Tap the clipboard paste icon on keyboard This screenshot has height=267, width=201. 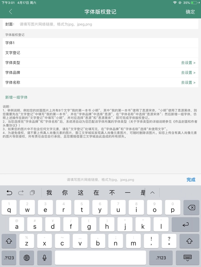[32, 193]
